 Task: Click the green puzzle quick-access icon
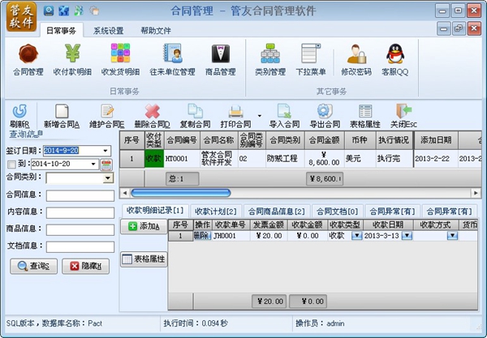[x=79, y=11]
